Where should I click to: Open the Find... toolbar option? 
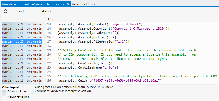point(22,11)
